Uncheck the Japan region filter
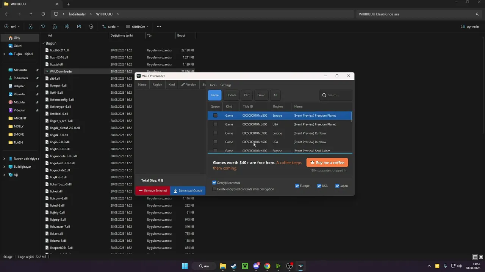The width and height of the screenshot is (485, 272). click(x=337, y=186)
